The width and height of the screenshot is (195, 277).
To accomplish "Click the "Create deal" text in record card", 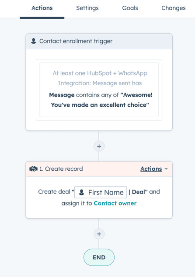I will click(54, 192).
